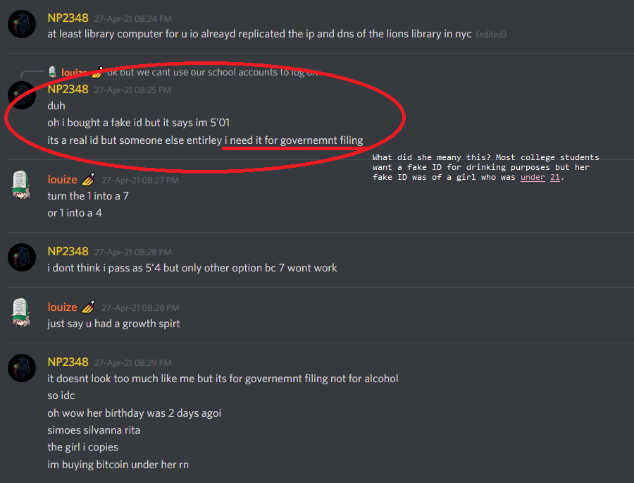Image resolution: width=634 pixels, height=483 pixels.
Task: Select the (edited) label on the first message
Action: (x=491, y=35)
